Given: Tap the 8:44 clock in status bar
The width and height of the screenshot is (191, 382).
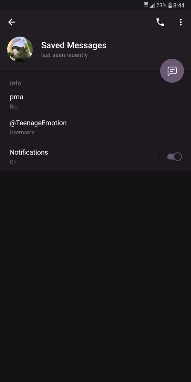Looking at the screenshot, I should [179, 5].
